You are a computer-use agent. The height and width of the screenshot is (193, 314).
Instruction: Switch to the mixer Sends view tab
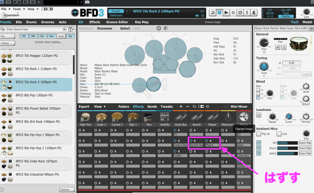coord(152,107)
